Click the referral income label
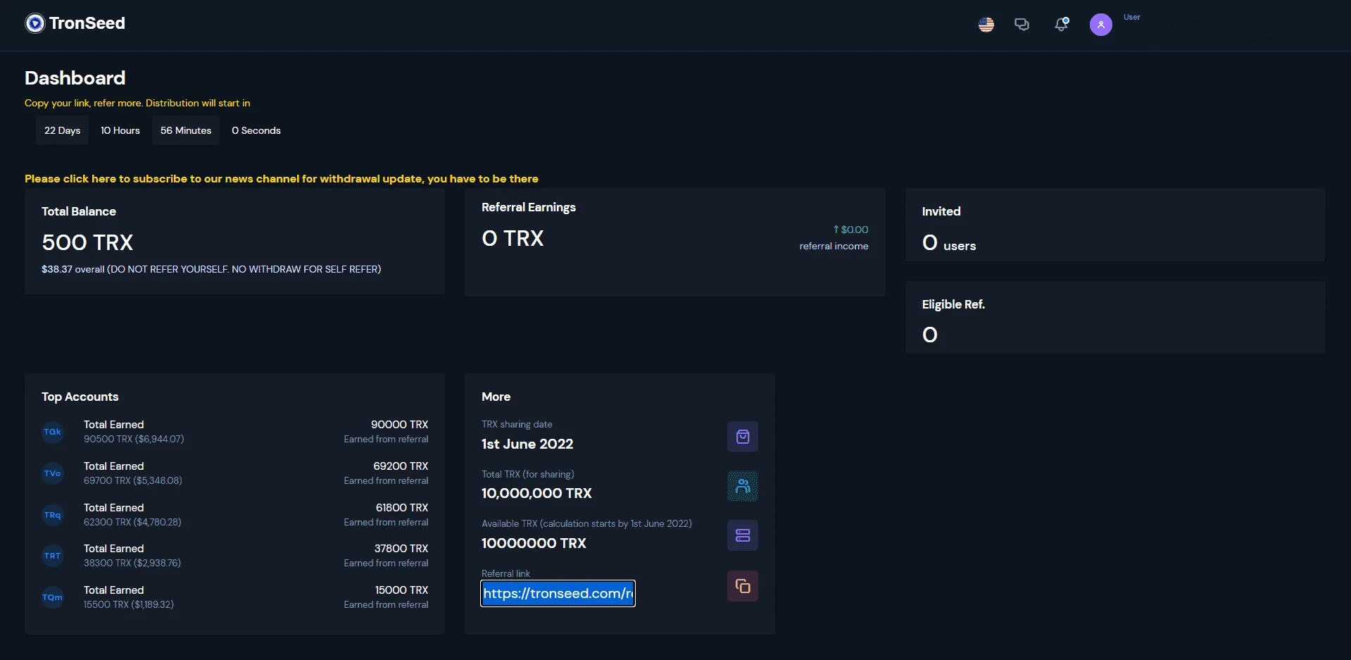The width and height of the screenshot is (1351, 660). tap(834, 246)
